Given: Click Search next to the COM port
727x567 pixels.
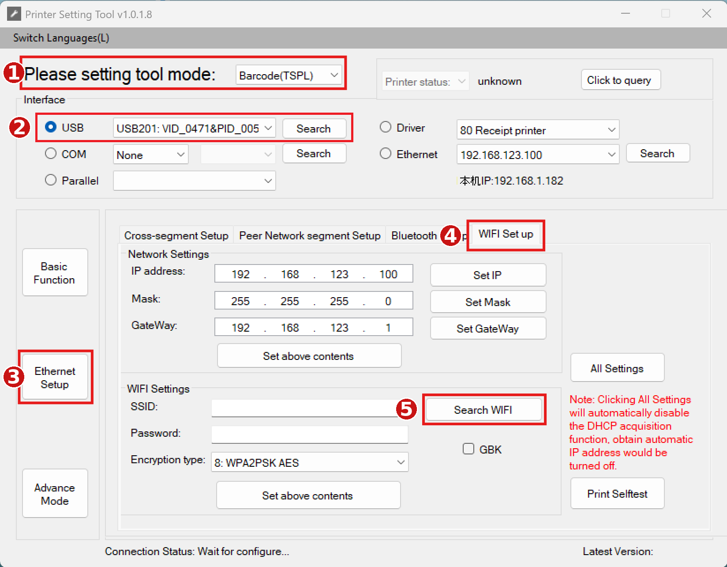Looking at the screenshot, I should coord(314,153).
